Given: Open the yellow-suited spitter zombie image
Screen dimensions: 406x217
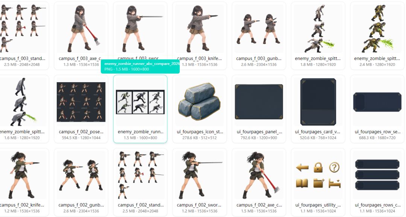Looking at the screenshot, I should 377,29.
